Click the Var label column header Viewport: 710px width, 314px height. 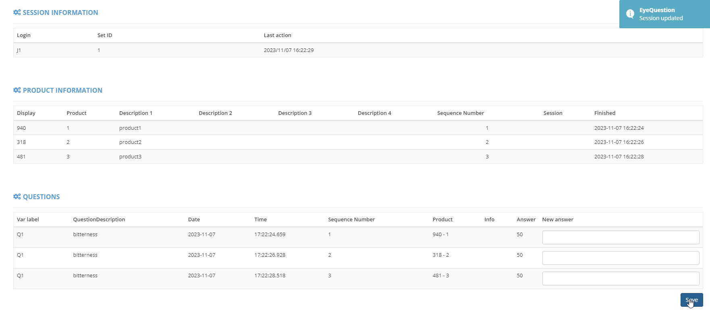click(x=28, y=220)
